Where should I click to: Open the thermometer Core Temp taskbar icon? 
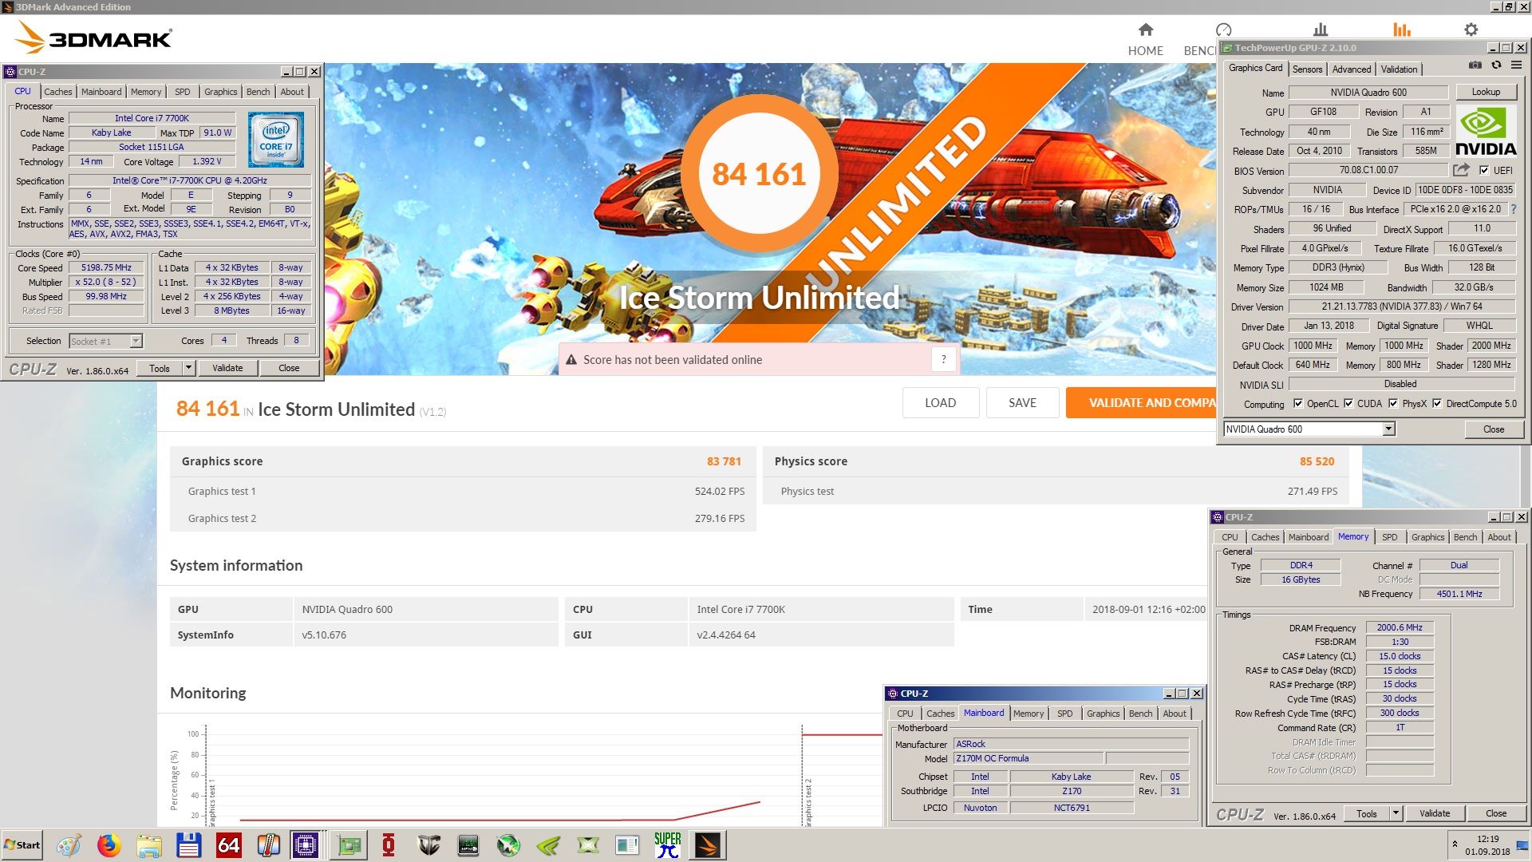click(269, 845)
